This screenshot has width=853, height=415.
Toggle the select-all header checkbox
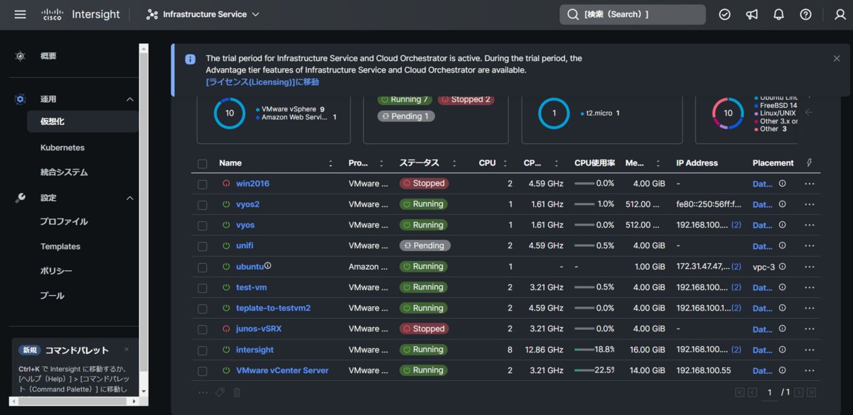(203, 164)
